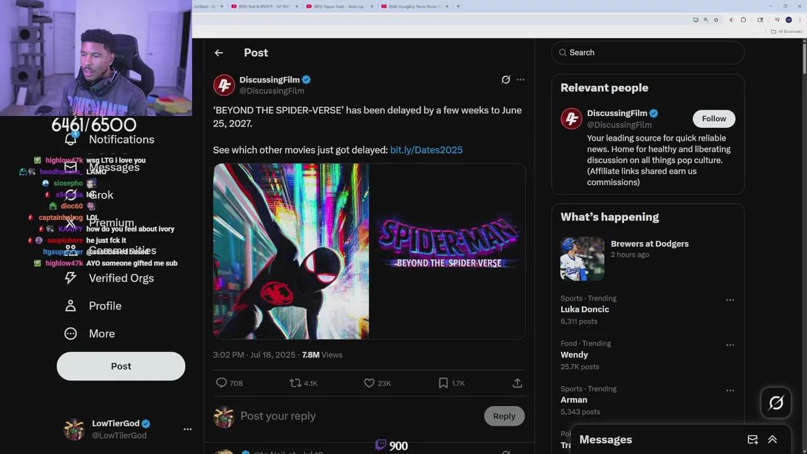This screenshot has width=807, height=454.
Task: Open Profile in the sidebar
Action: pyautogui.click(x=93, y=306)
